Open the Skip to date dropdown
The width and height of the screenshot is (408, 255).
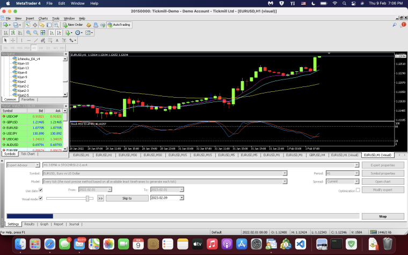coord(181,198)
